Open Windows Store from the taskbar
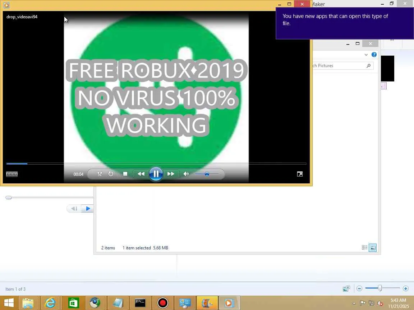 (73, 303)
